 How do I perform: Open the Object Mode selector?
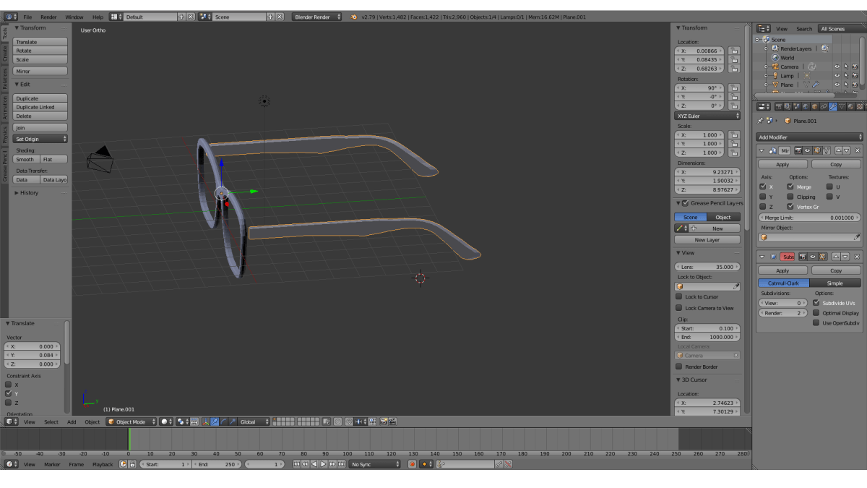click(131, 421)
